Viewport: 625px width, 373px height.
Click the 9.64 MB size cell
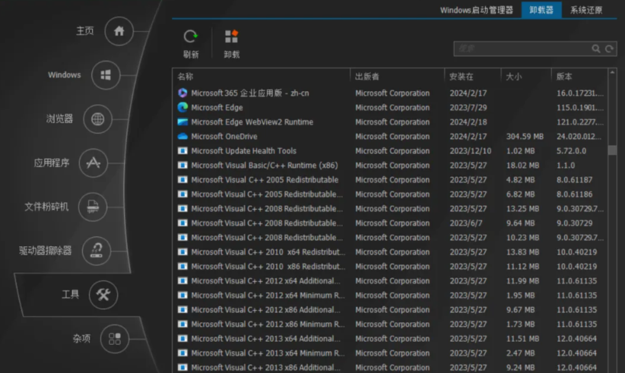[x=520, y=223]
